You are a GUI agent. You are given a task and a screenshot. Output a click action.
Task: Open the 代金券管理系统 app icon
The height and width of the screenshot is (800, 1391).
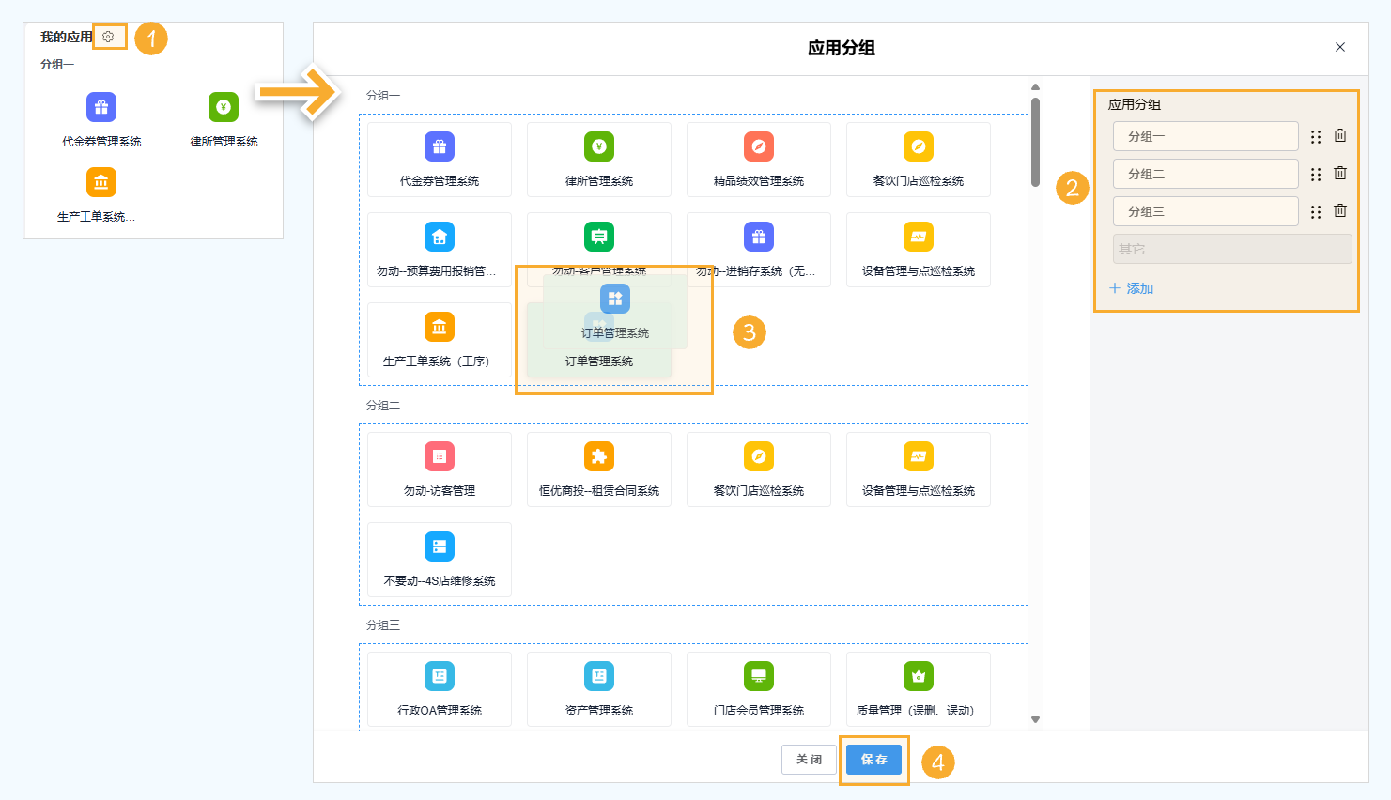439,160
